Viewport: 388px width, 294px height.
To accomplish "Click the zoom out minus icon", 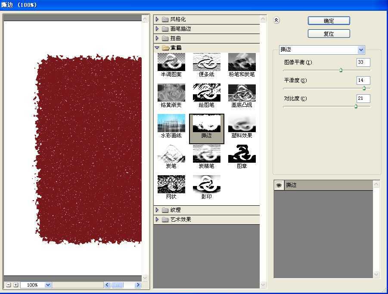I will click(9, 285).
